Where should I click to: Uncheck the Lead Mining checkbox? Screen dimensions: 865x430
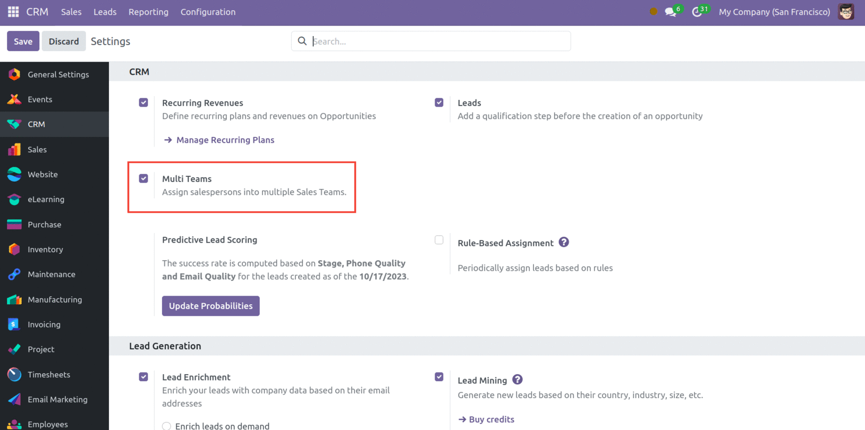pyautogui.click(x=439, y=377)
